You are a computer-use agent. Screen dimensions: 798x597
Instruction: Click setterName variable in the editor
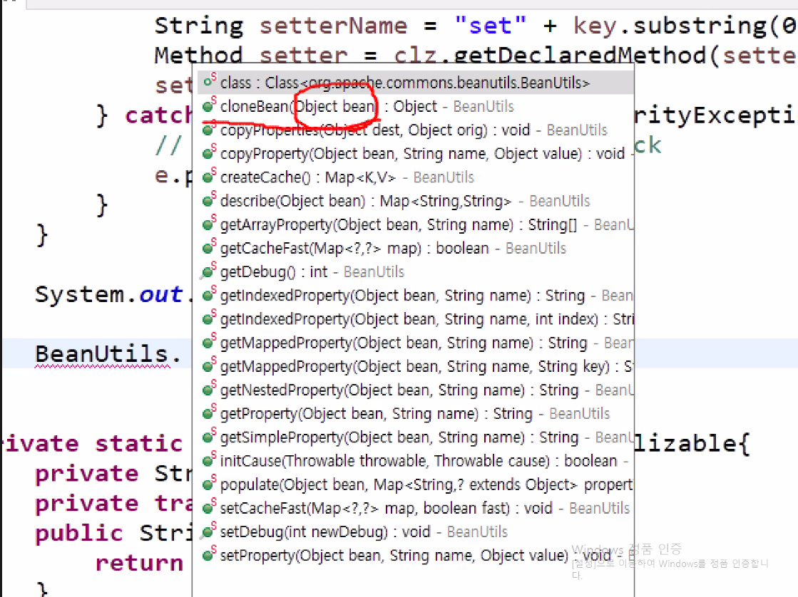pos(333,26)
